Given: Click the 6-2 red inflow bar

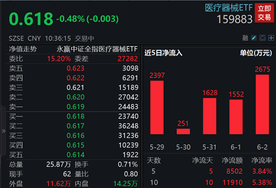Looking at the screenshot, I should point(262,104).
